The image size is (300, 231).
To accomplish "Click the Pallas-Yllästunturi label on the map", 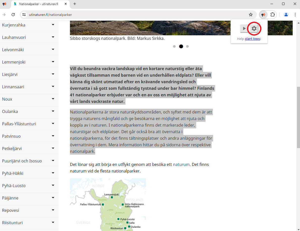I will click(90, 205).
